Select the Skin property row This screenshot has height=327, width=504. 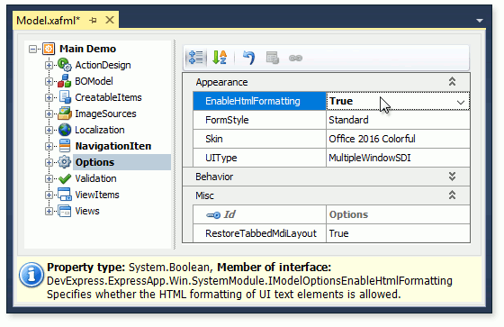point(331,139)
